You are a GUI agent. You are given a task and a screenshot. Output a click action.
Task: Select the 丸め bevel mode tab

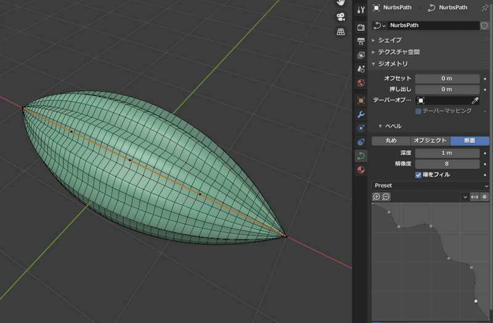(x=391, y=141)
